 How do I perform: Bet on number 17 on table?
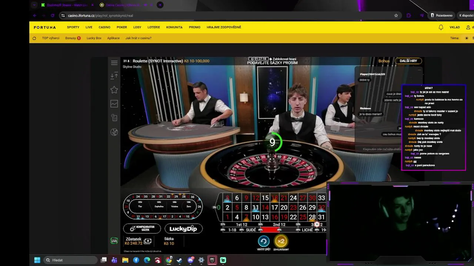pos(274,208)
